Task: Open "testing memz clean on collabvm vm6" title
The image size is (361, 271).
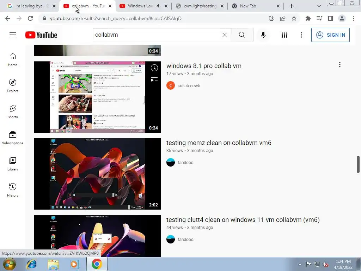Action: [219, 143]
